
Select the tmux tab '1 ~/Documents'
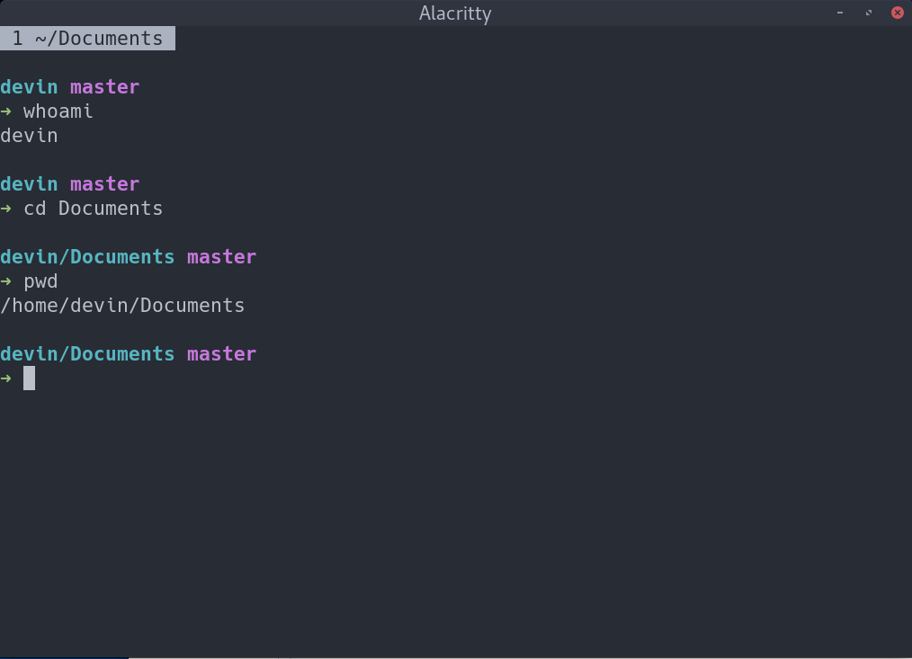[87, 39]
